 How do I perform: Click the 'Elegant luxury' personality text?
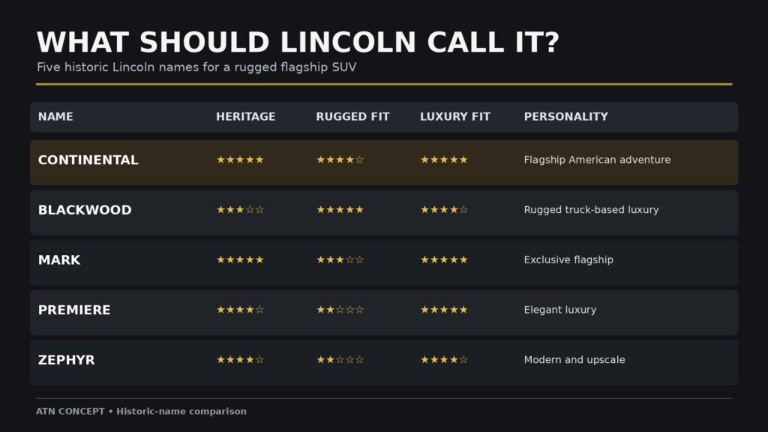pyautogui.click(x=560, y=310)
